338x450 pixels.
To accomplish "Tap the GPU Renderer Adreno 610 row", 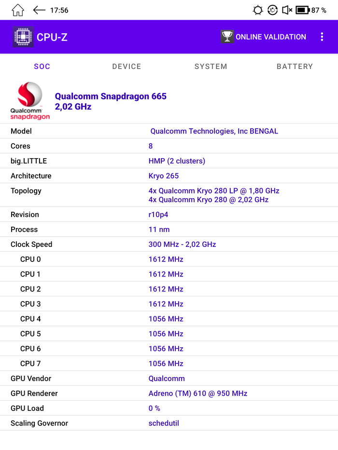I will pos(169,393).
